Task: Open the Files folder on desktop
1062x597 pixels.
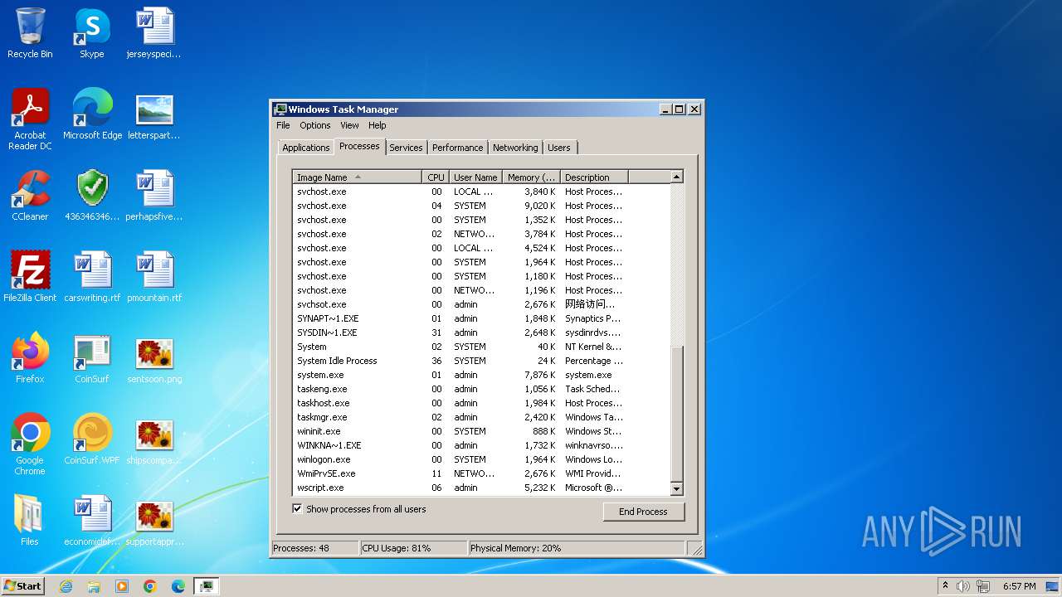Action: click(x=30, y=520)
